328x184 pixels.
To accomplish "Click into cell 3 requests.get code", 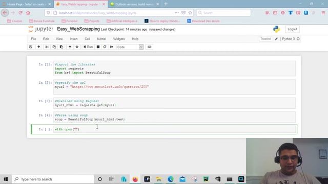I will tap(174, 103).
